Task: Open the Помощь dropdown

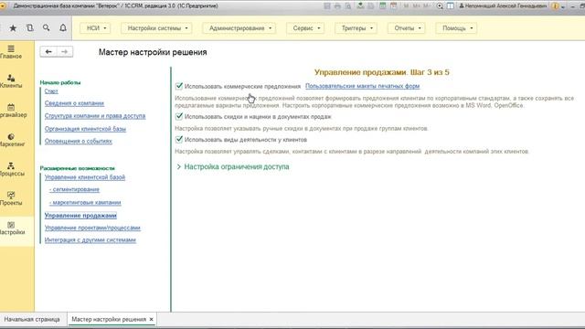Action: click(x=457, y=28)
